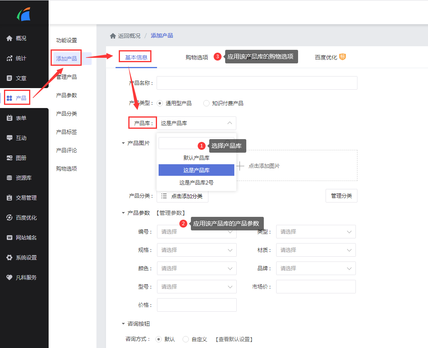
Task: Select the 默认 consultation radio button
Action: (x=158, y=339)
